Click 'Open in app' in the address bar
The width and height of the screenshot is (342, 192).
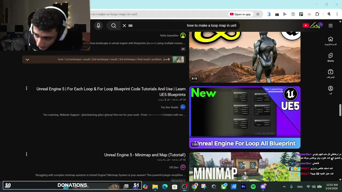pyautogui.click(x=240, y=14)
